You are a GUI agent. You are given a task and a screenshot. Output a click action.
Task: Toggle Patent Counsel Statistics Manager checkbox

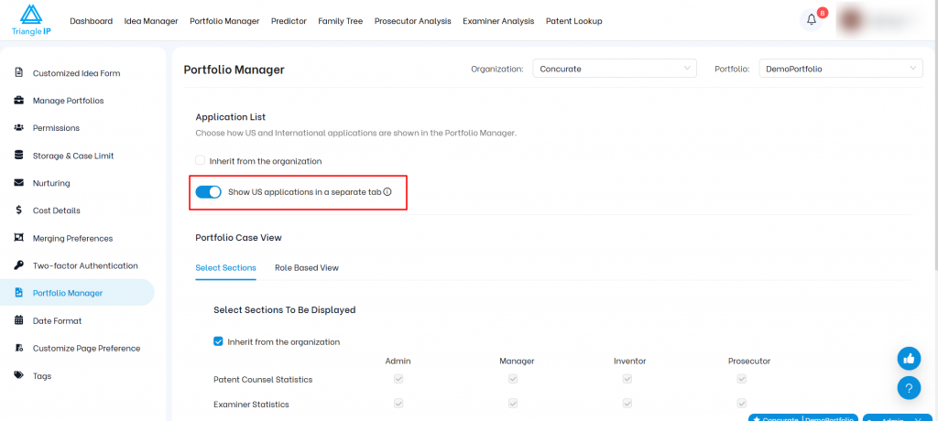point(513,379)
